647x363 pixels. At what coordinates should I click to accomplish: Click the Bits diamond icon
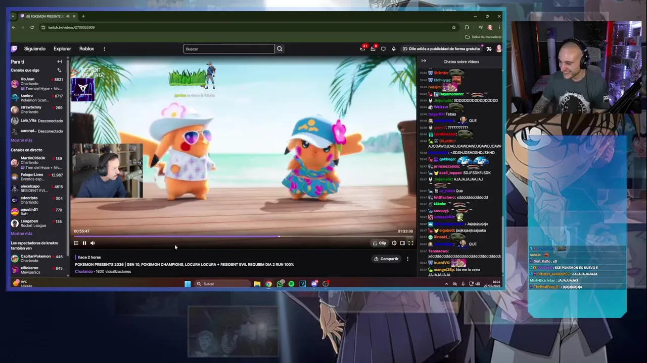pyautogui.click(x=394, y=49)
